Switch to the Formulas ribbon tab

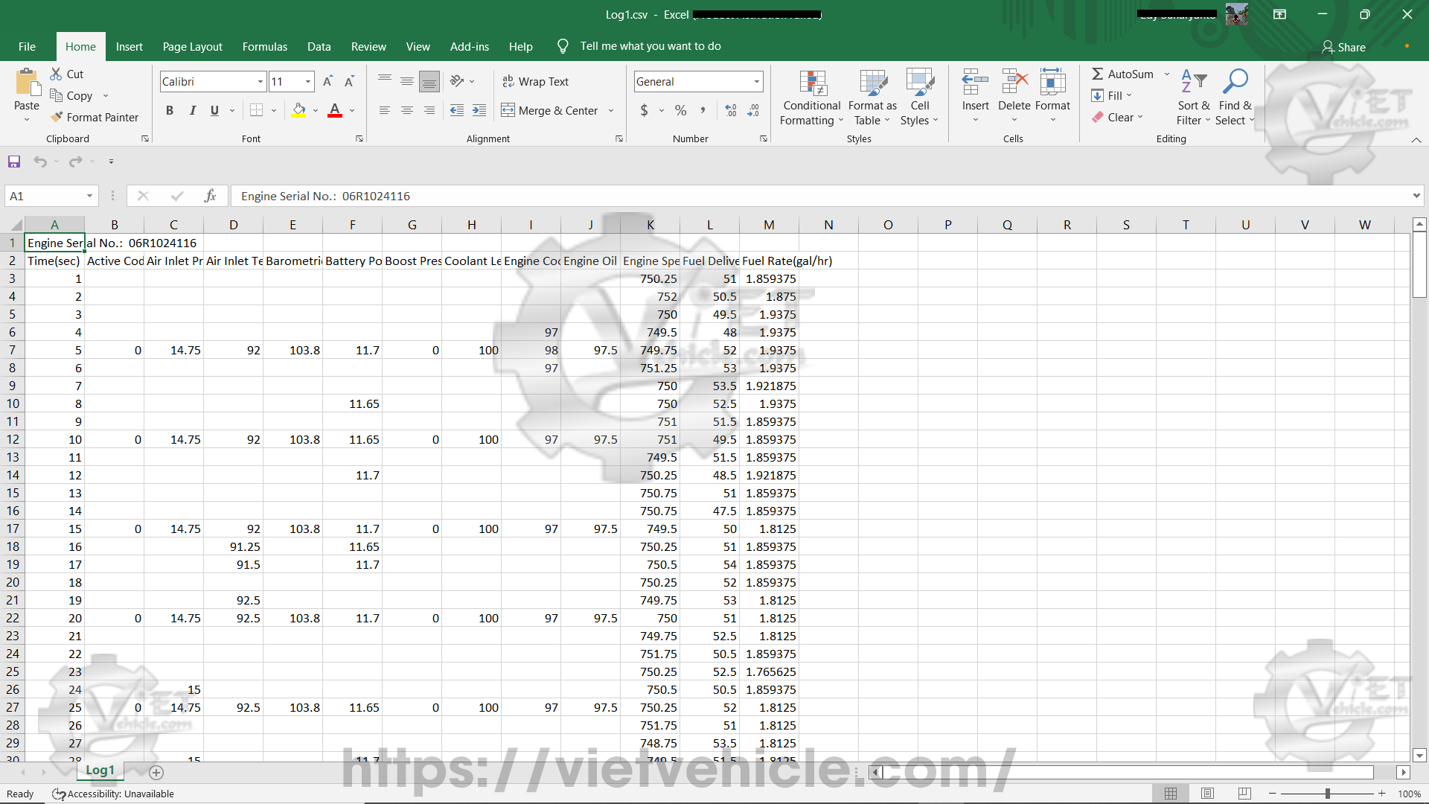(x=264, y=46)
